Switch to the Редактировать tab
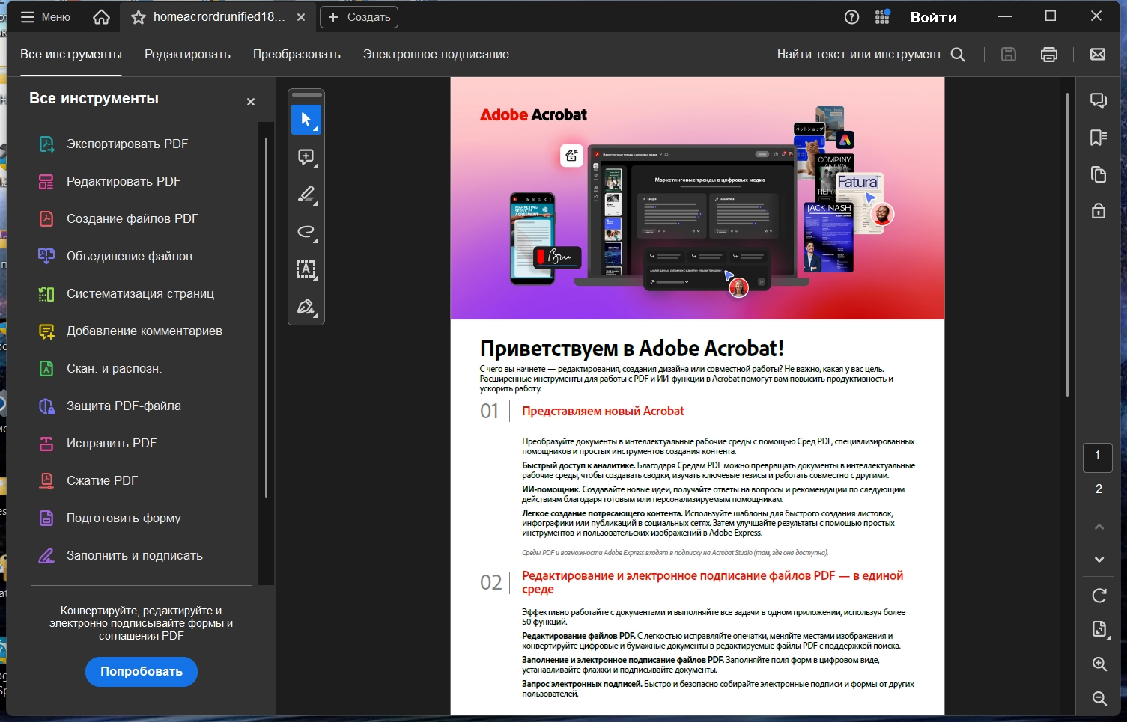This screenshot has width=1127, height=722. click(187, 54)
